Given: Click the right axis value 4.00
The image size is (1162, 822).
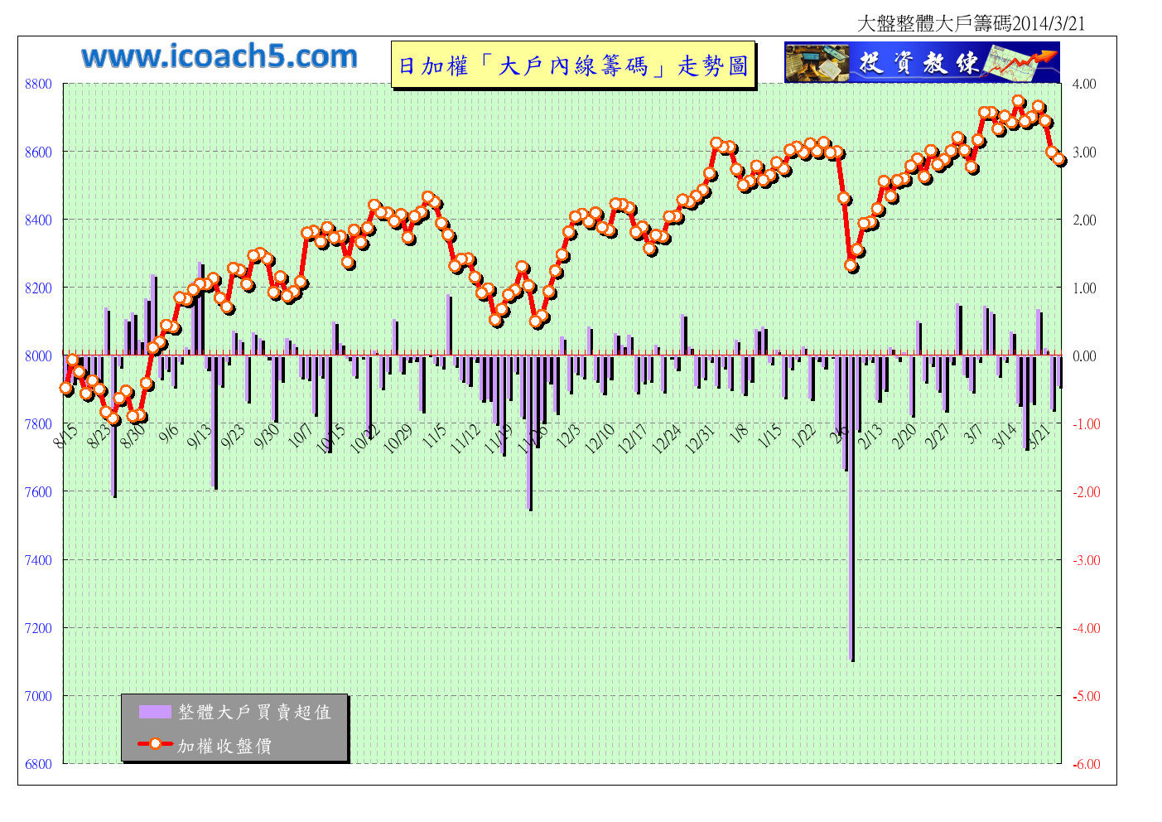Looking at the screenshot, I should (x=1084, y=85).
